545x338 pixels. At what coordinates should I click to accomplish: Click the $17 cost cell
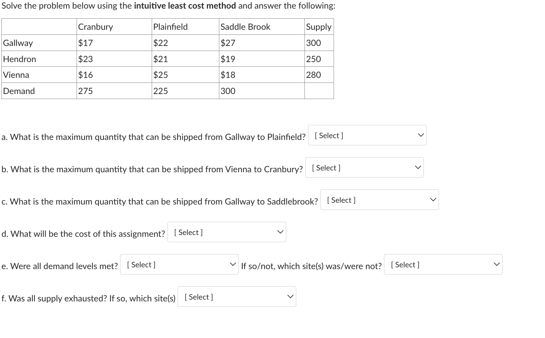[86, 43]
